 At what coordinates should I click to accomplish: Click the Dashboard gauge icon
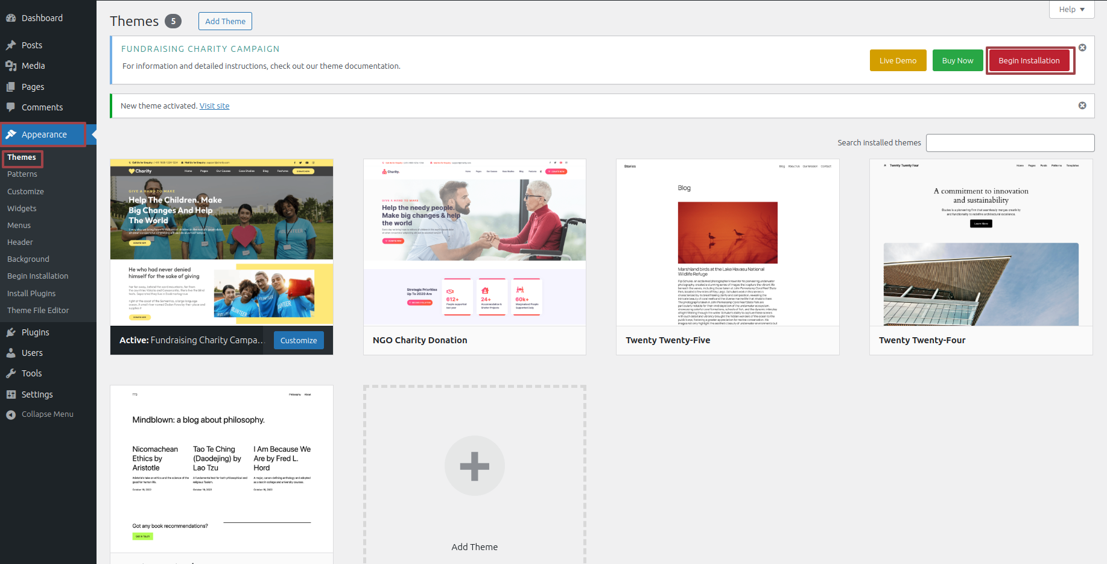pos(11,18)
